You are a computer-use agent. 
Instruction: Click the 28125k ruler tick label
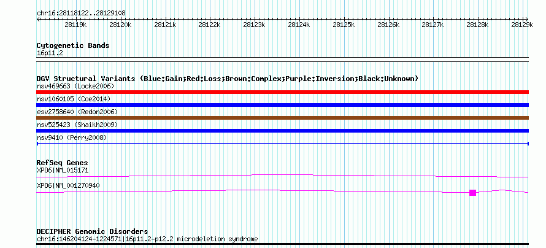click(x=344, y=25)
